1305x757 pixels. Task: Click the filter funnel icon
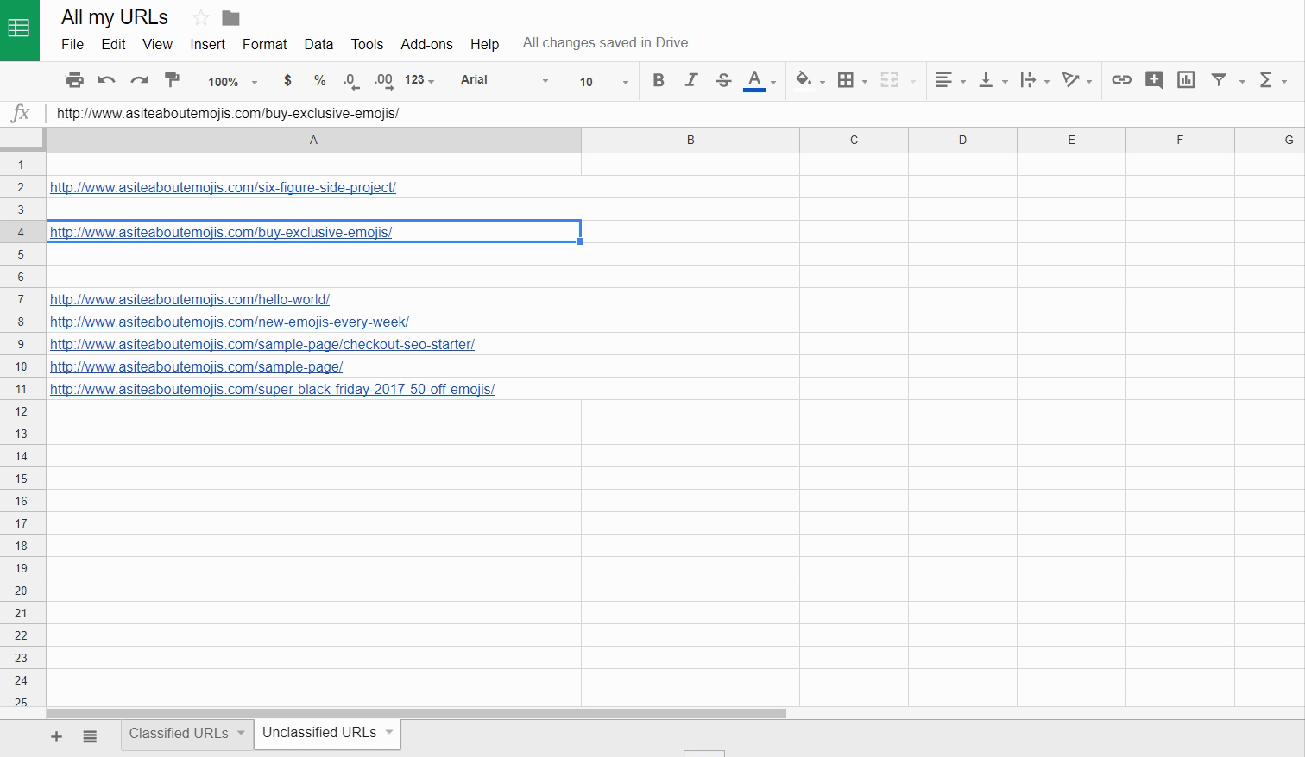click(1219, 80)
